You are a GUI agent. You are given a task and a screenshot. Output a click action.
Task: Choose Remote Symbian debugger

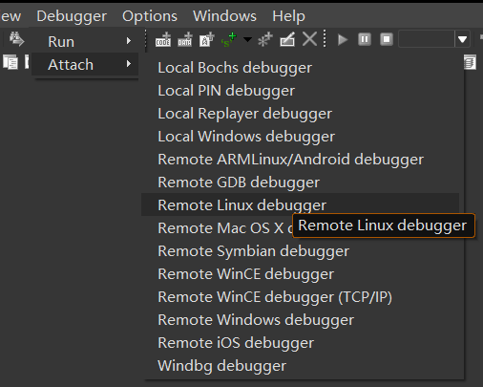pos(300,251)
